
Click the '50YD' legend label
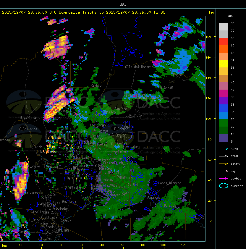234,149
